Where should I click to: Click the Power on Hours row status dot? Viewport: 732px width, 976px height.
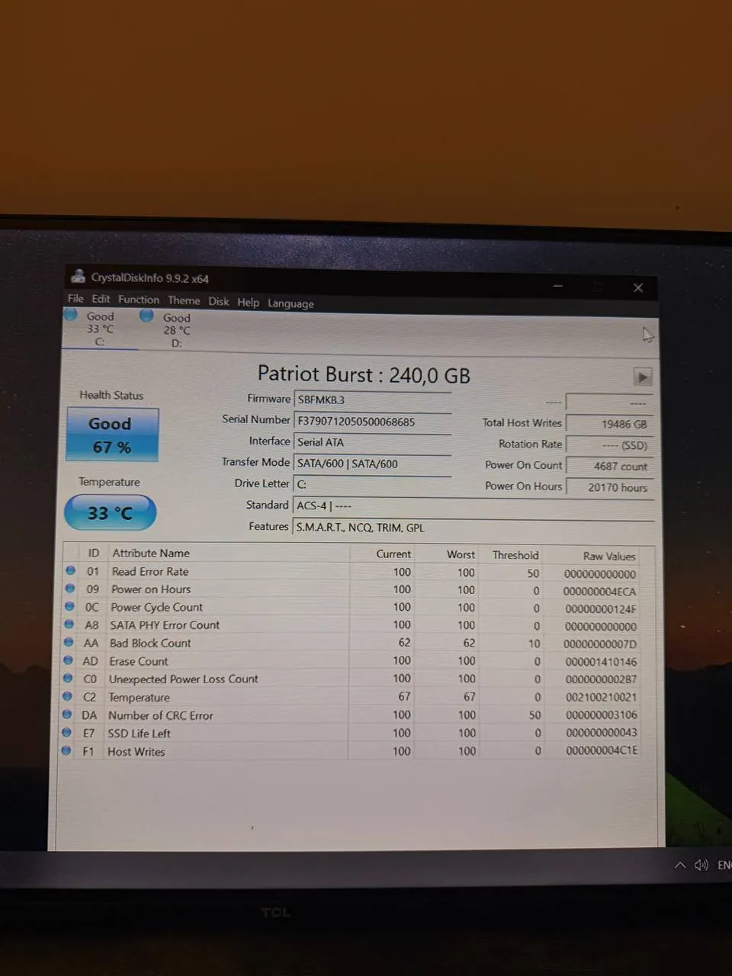(x=70, y=589)
